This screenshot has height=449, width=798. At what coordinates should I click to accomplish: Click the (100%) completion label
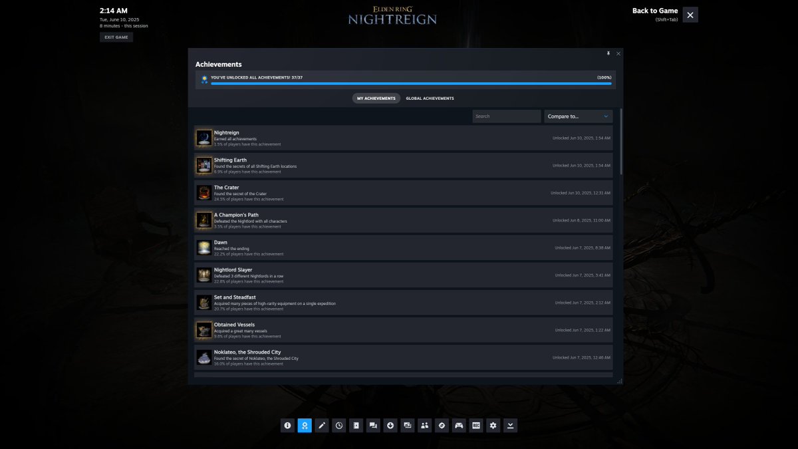tap(604, 77)
